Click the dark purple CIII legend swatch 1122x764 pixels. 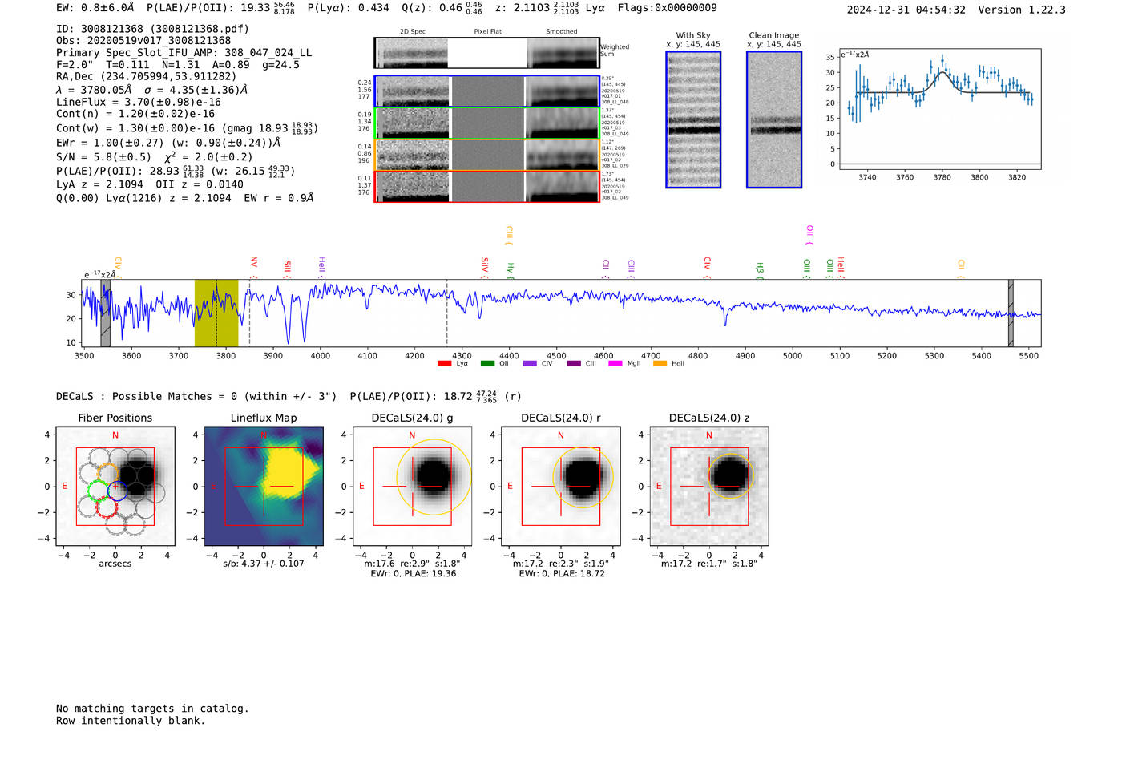tap(574, 364)
